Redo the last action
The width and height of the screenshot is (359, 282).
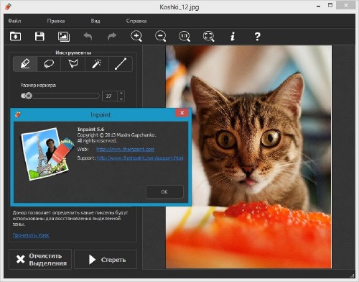(x=112, y=37)
